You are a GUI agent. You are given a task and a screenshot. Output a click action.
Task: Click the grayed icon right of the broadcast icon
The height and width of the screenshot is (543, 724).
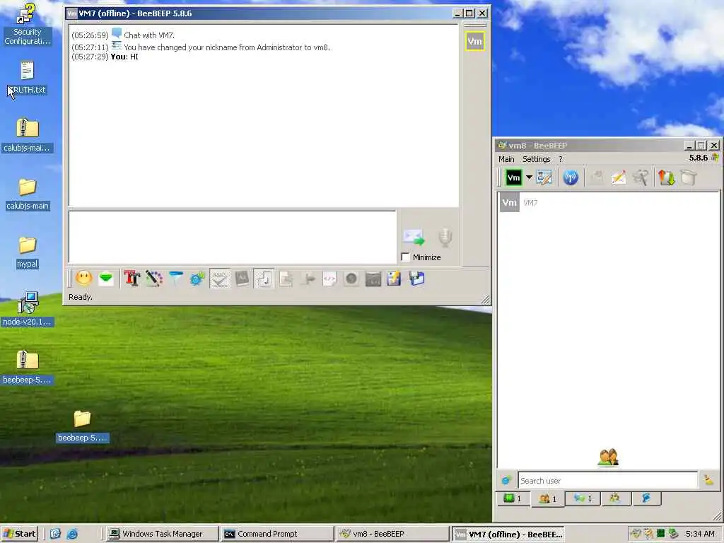596,177
